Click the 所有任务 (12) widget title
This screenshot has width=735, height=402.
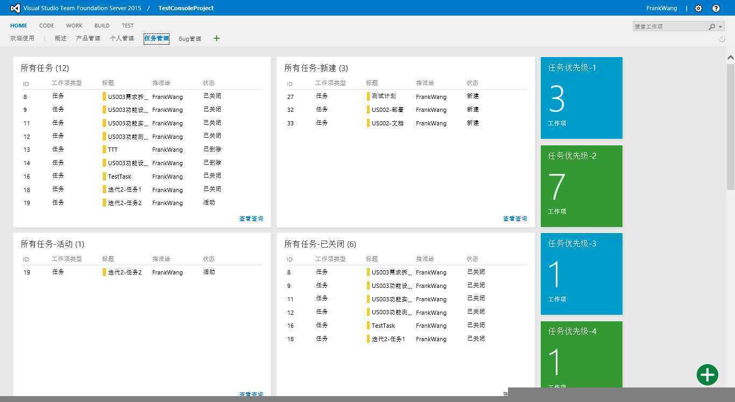[45, 68]
